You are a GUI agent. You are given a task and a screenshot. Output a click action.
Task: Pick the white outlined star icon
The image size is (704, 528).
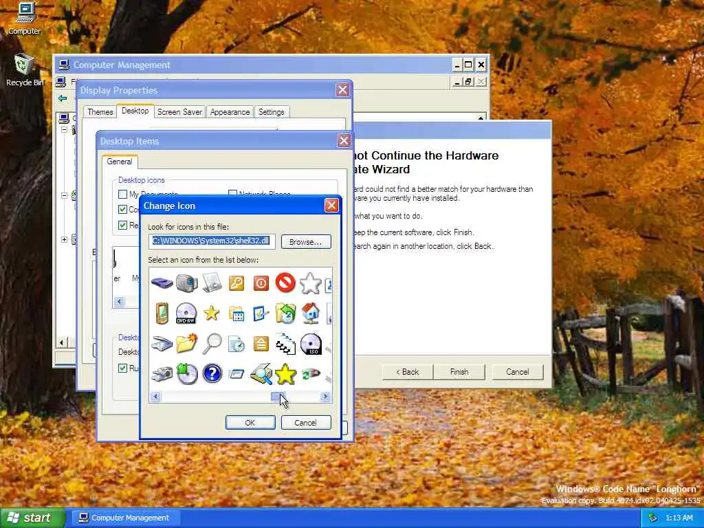310,283
